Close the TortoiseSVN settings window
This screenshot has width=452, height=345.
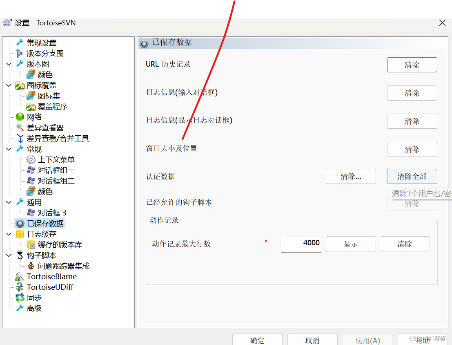(442, 23)
